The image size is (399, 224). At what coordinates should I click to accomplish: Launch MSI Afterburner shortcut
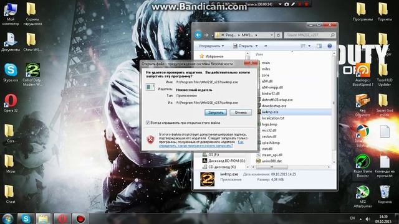363,196
